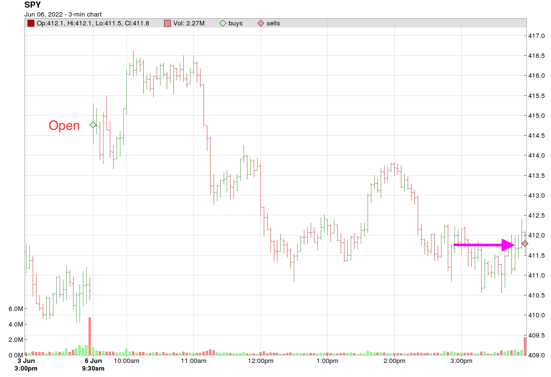Click the OHLC values text in legend
Screen dimensions: 551x377
click(93, 23)
